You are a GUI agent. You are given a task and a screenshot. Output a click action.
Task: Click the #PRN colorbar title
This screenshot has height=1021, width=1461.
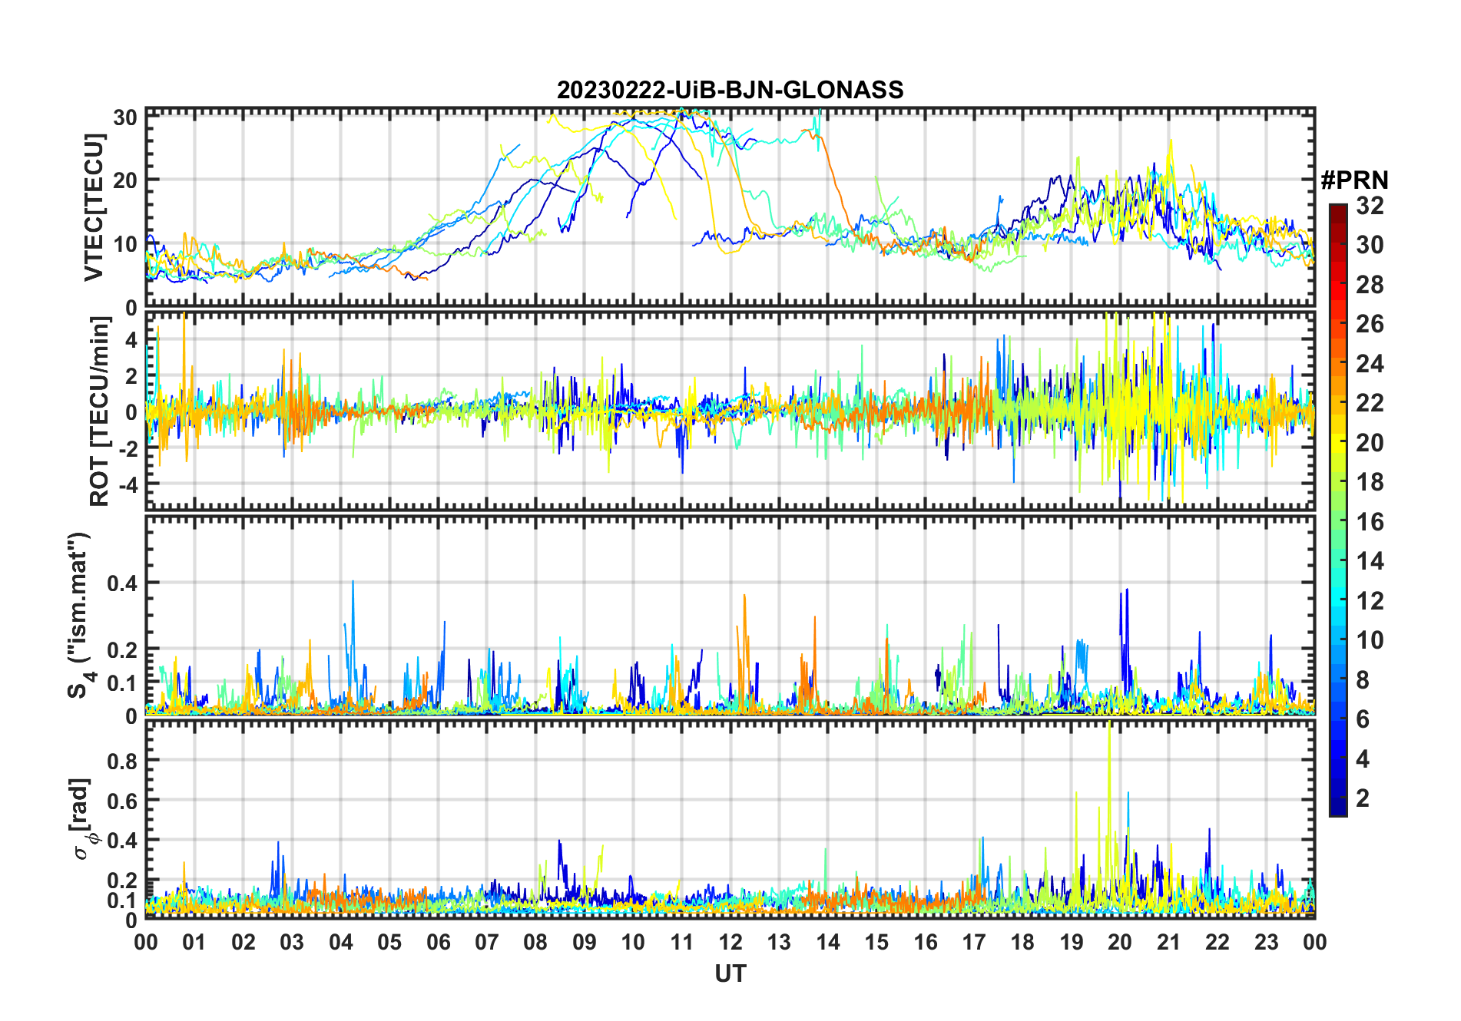click(x=1354, y=180)
